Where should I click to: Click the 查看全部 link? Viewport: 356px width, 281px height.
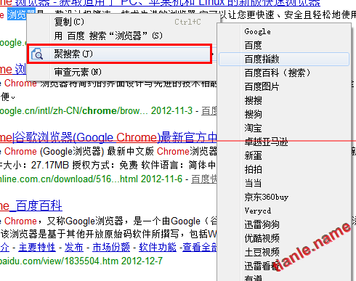[200, 248]
